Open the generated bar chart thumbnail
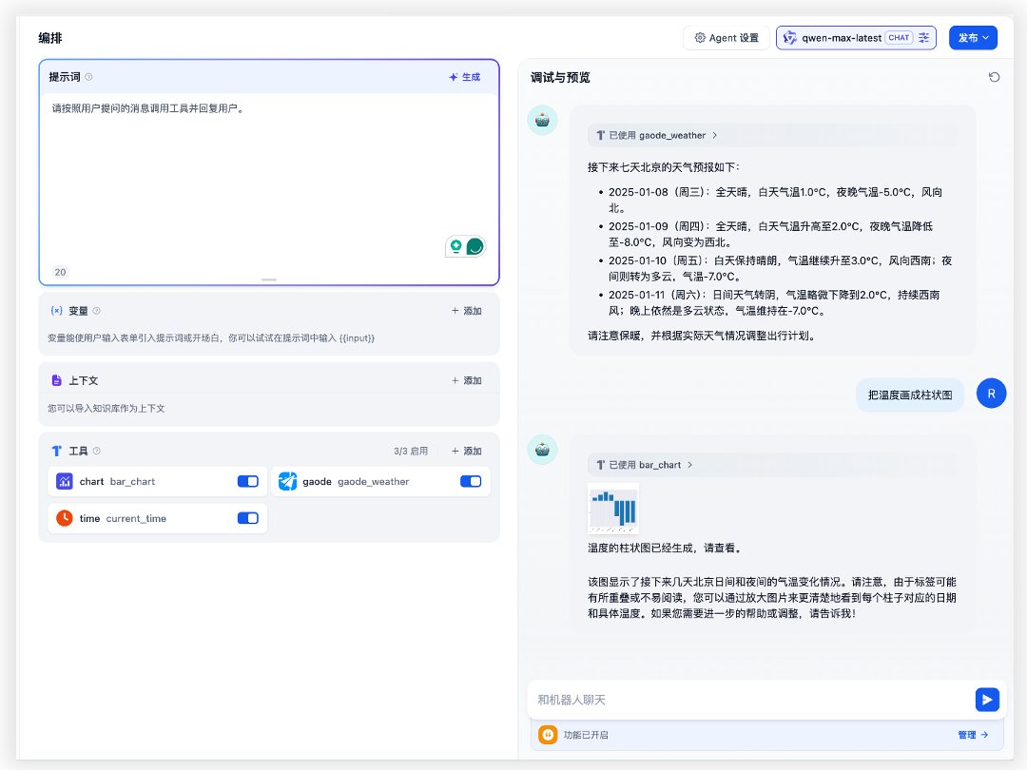This screenshot has height=770, width=1027. tap(613, 509)
